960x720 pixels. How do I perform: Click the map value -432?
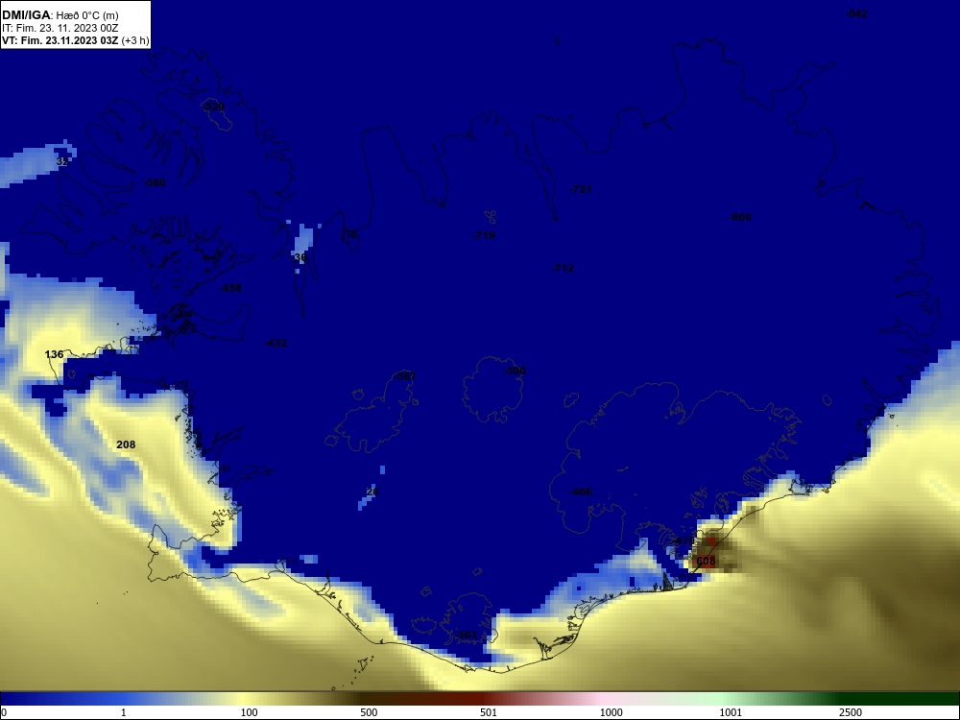(x=276, y=344)
